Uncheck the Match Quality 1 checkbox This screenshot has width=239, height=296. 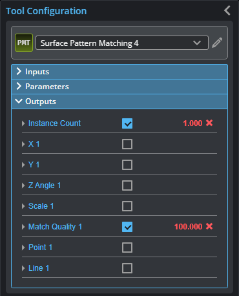point(127,227)
